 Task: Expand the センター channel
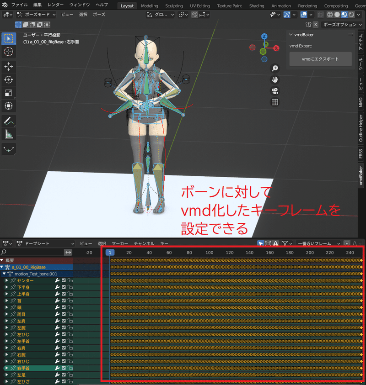[7, 280]
